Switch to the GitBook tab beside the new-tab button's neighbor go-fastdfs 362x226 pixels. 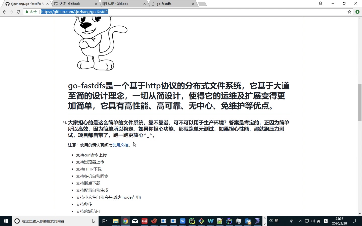coord(124,4)
